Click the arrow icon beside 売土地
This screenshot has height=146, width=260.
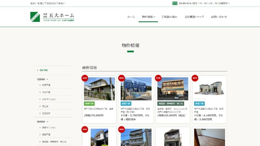point(40,106)
